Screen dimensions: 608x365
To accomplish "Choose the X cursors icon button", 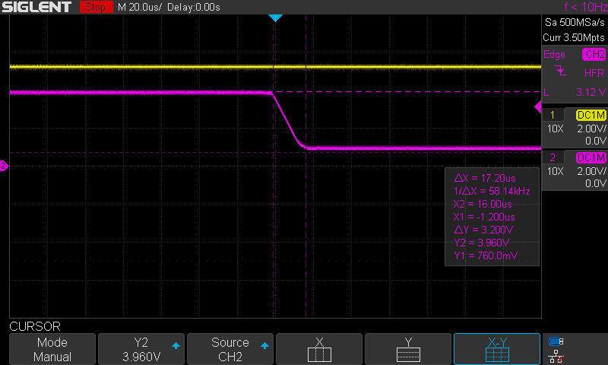I will point(319,349).
